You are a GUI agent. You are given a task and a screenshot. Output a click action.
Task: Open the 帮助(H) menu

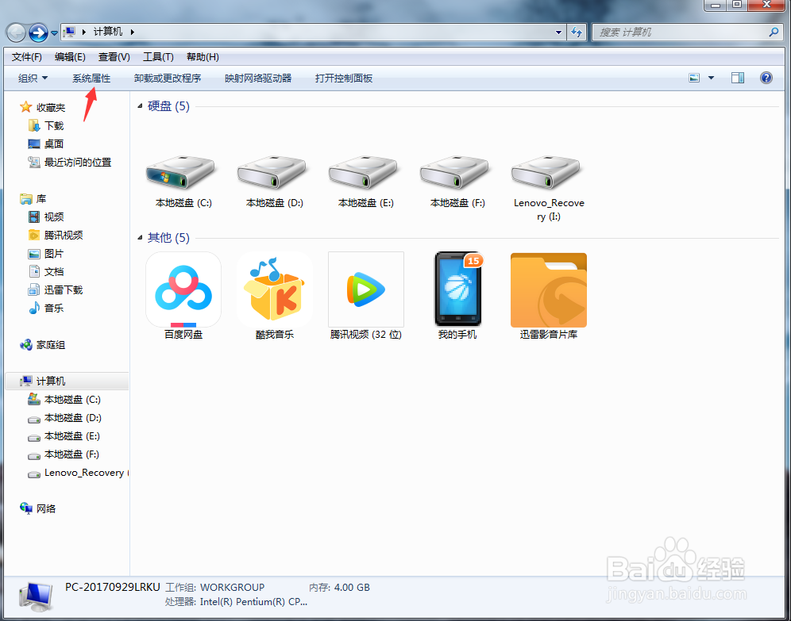[203, 57]
